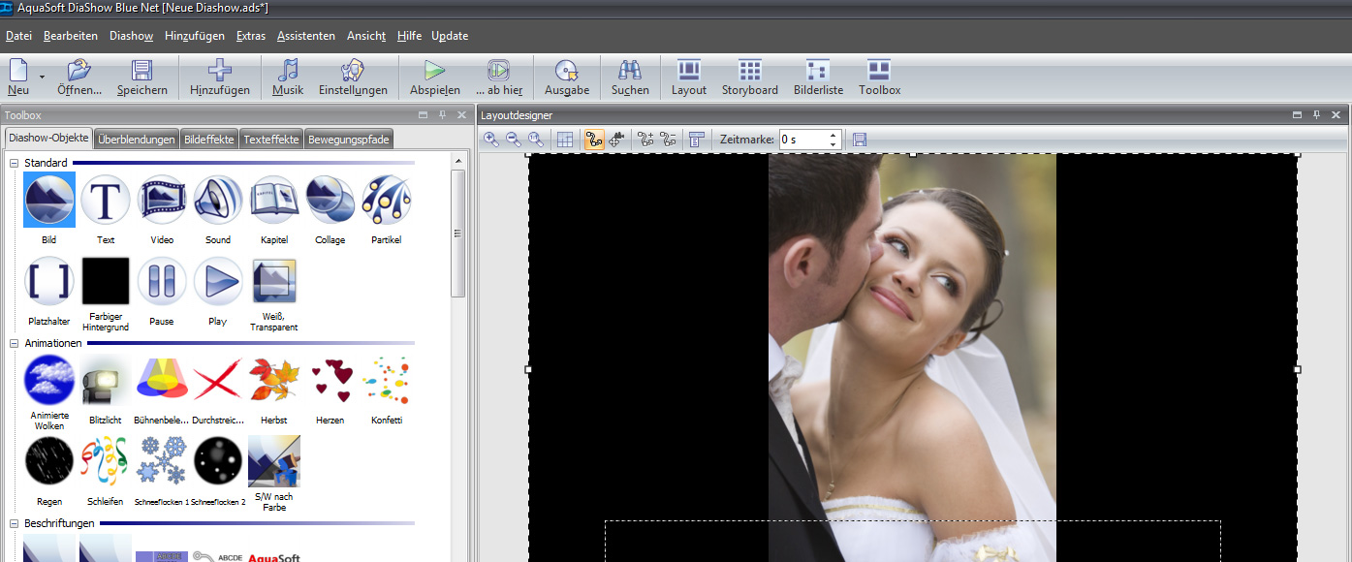Select the Farbiger Hintergrund black swatch

(x=106, y=282)
